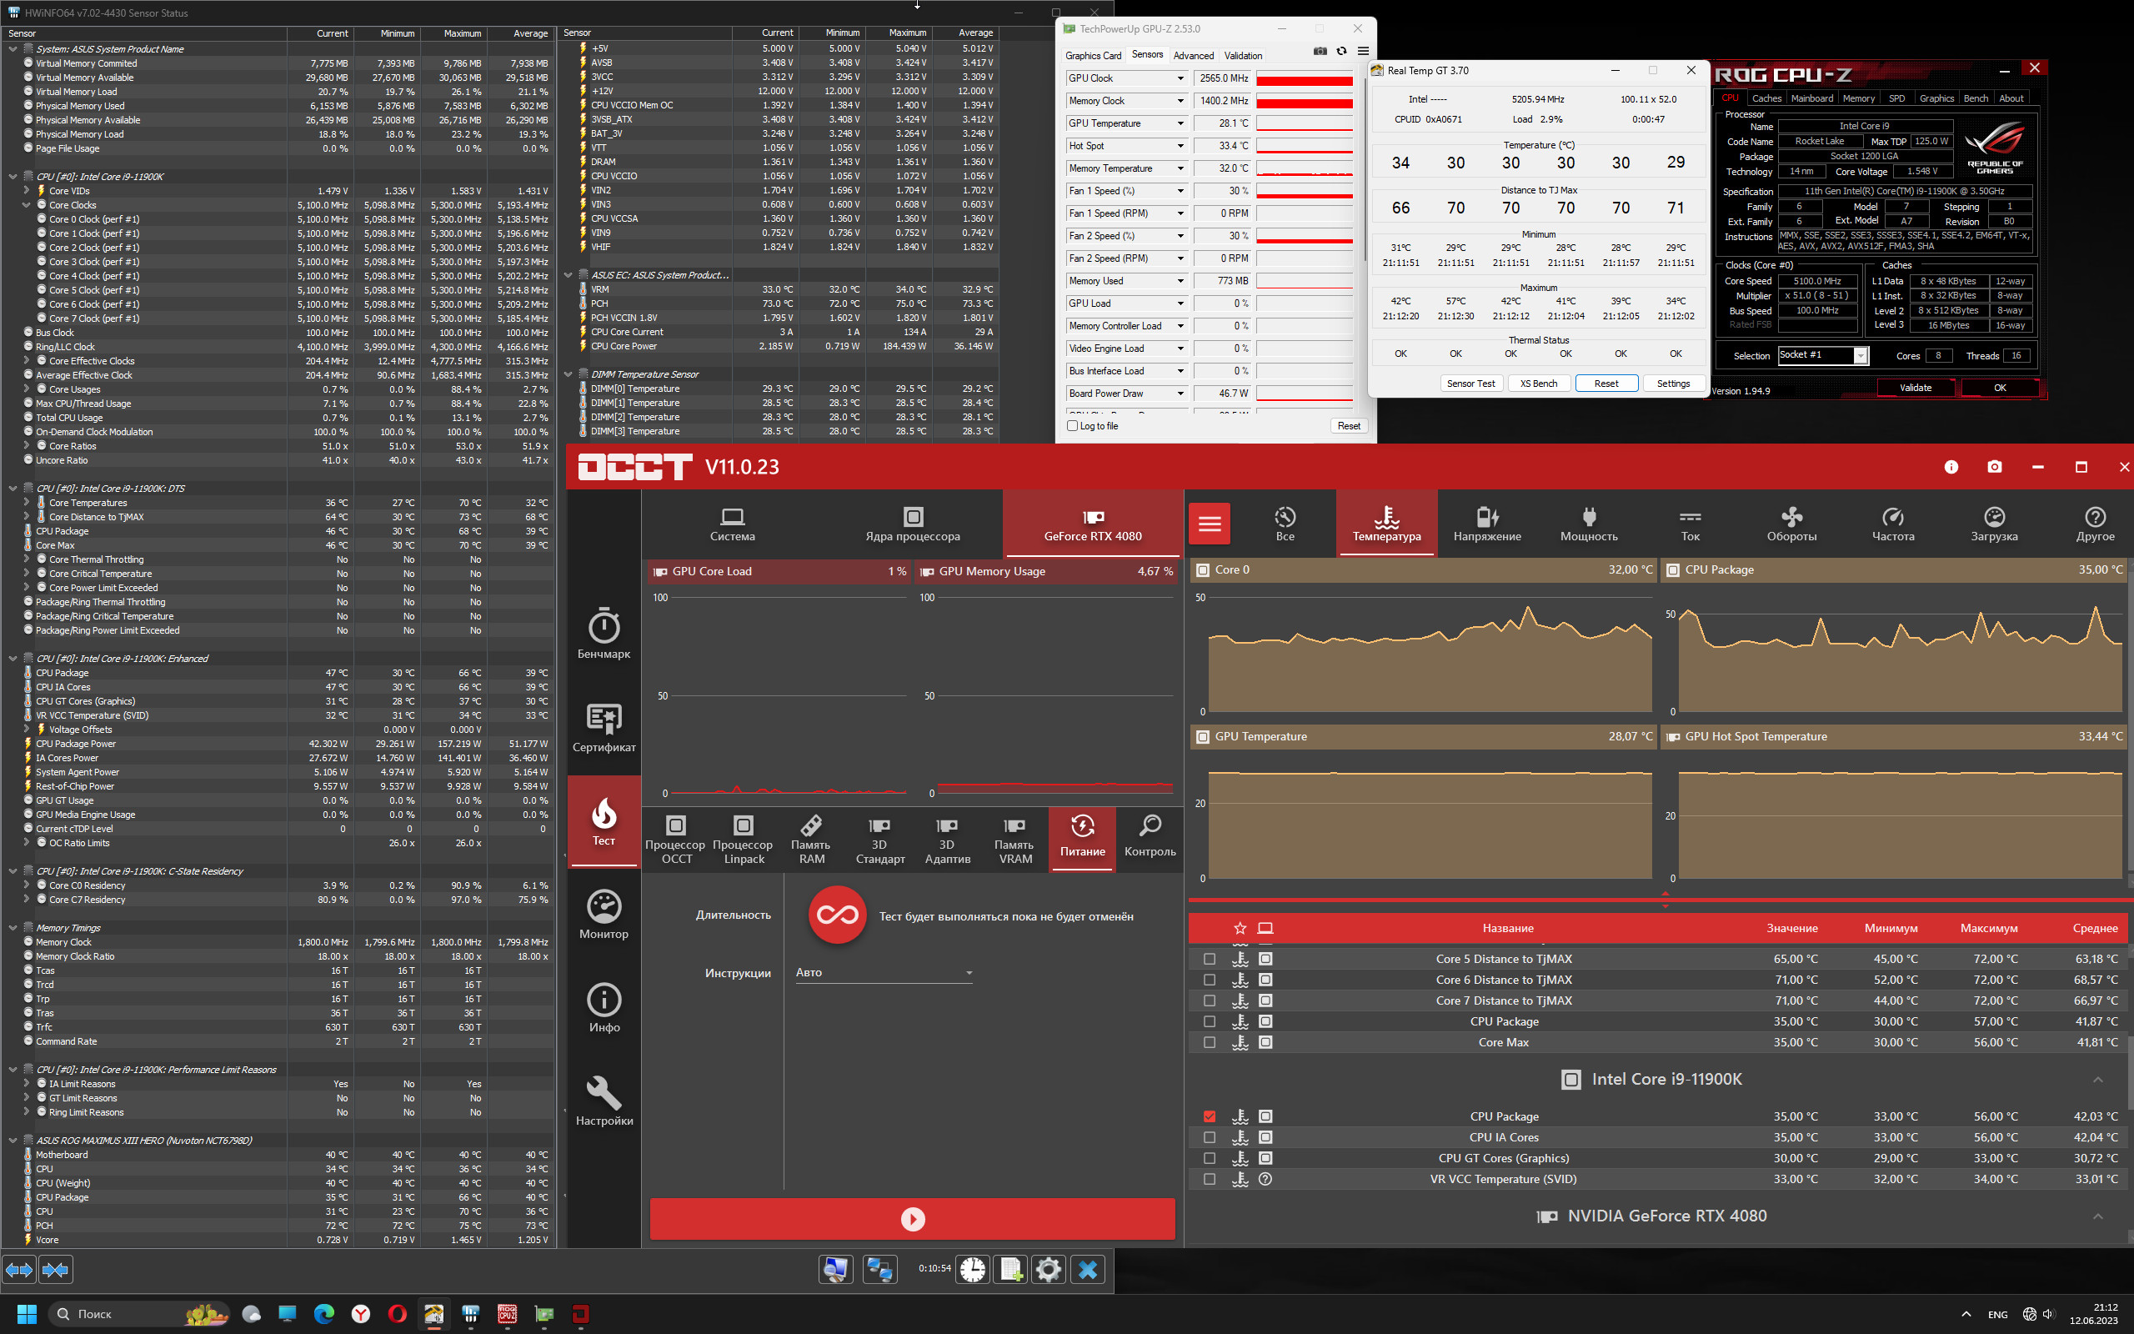Open GPU Temperature sensor dropdown in GPU-Z
The image size is (2134, 1334).
(x=1180, y=123)
